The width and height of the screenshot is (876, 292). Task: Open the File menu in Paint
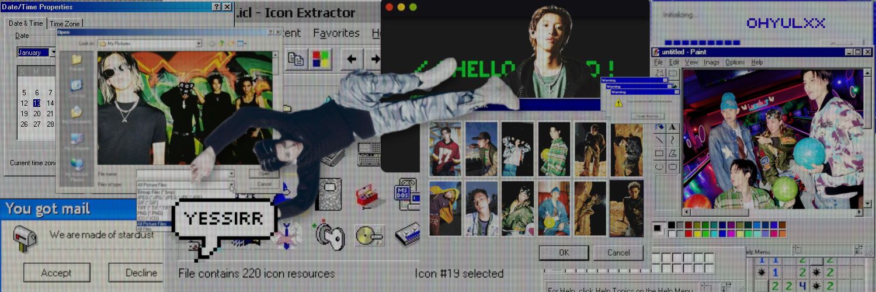(658, 62)
